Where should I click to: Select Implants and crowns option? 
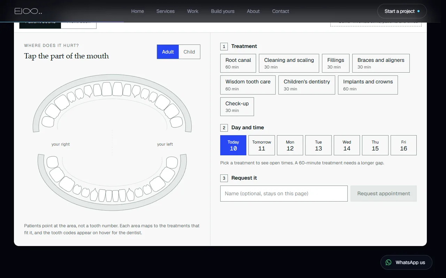368,85
